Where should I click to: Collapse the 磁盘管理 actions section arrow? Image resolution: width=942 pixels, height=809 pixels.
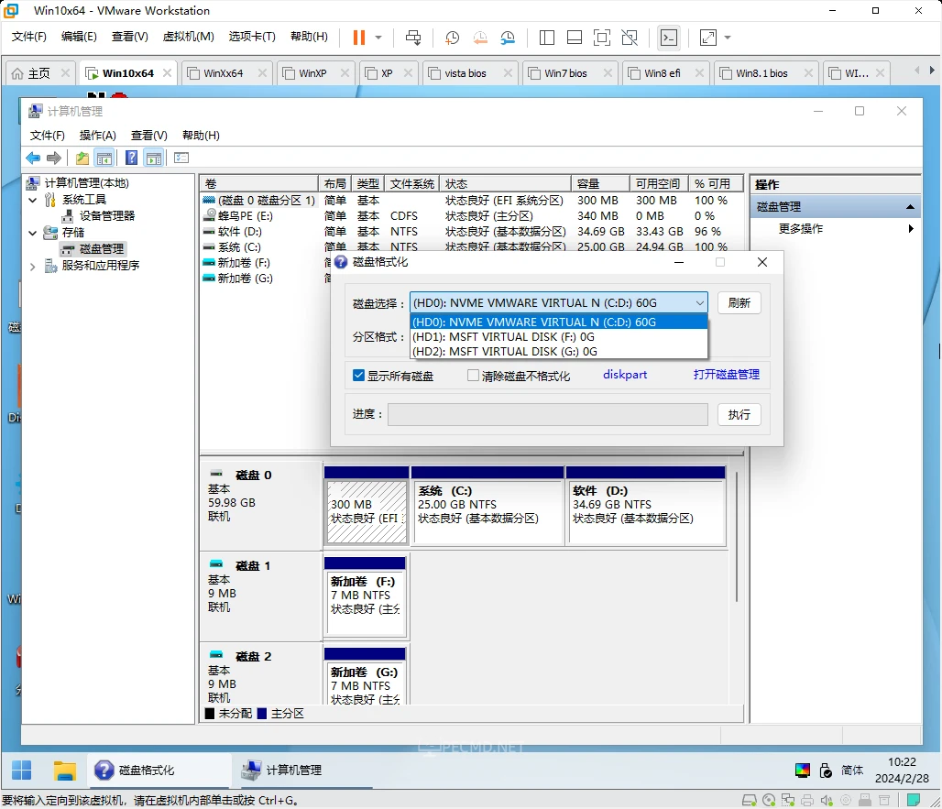[x=910, y=207]
